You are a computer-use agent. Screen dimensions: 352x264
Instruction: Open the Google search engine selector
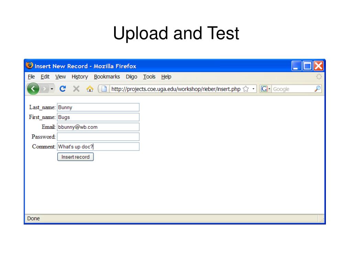[x=266, y=89]
